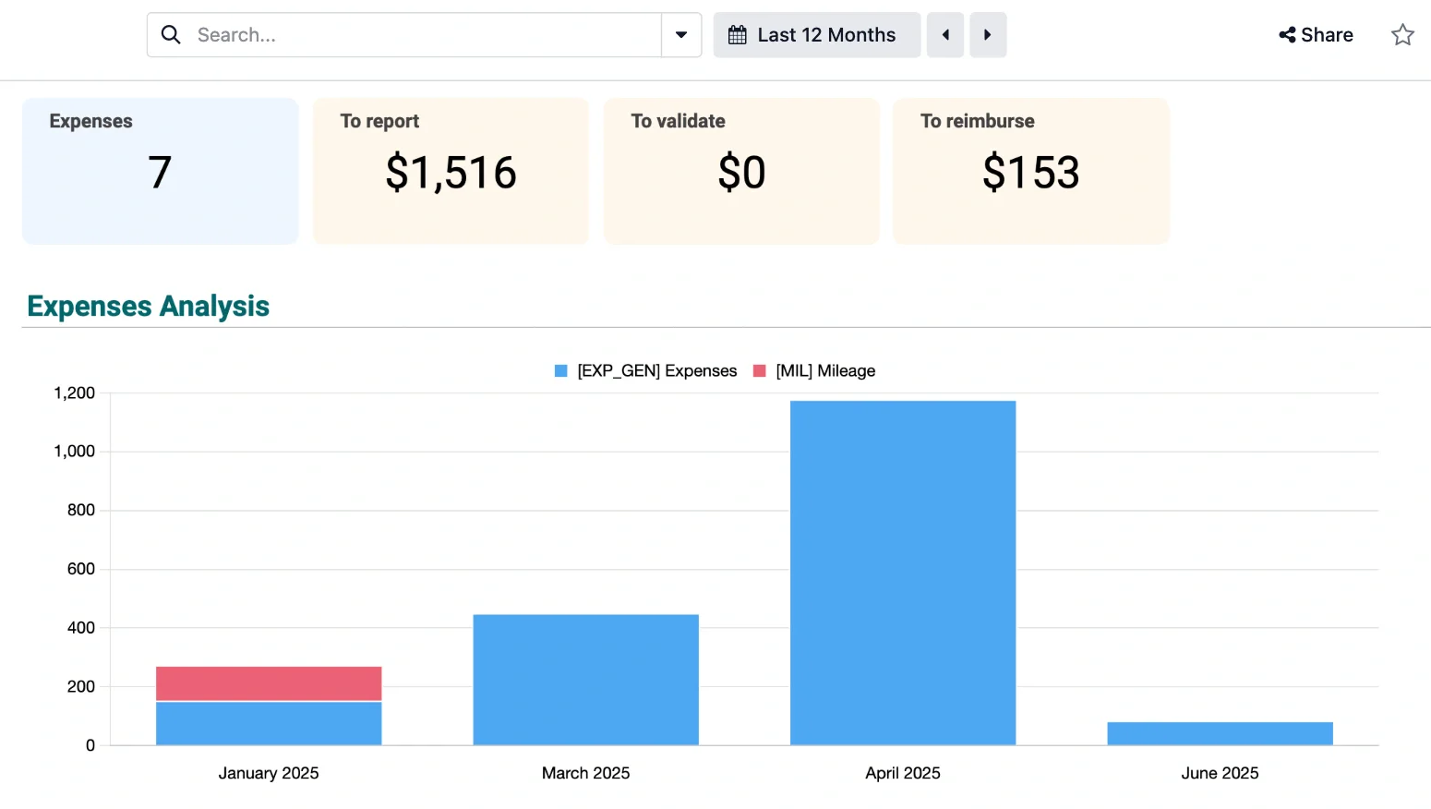Click the March 2025 expenses bar
1431x809 pixels.
pos(585,680)
